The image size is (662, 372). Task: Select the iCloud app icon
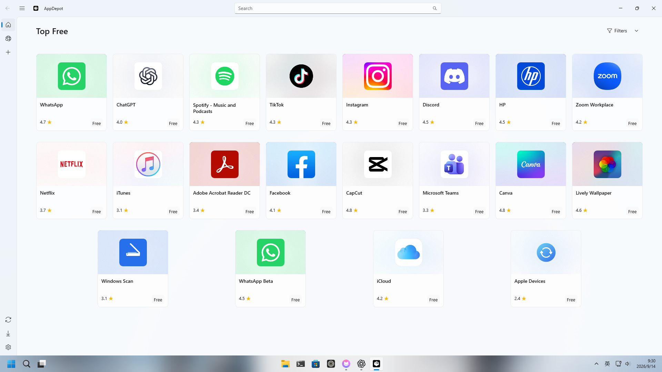click(x=409, y=252)
